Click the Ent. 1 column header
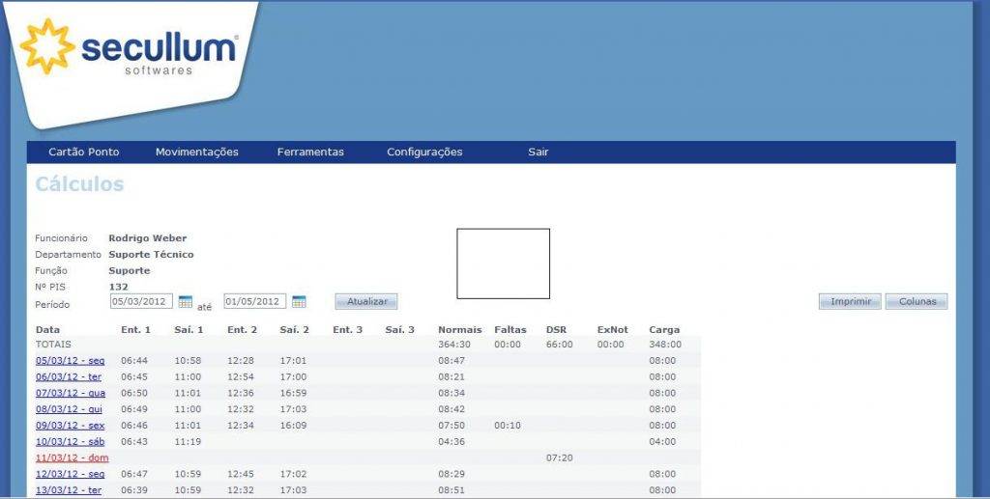This screenshot has height=499, width=990. 135,329
